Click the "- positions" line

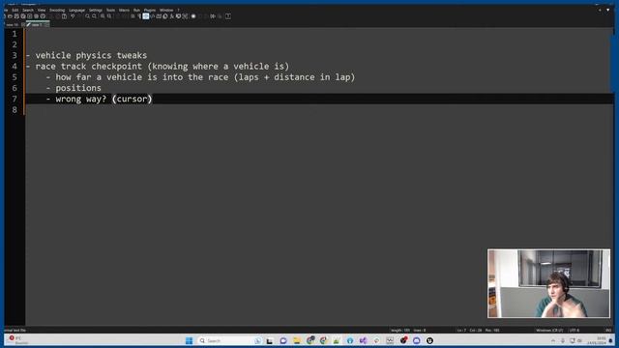(x=74, y=88)
